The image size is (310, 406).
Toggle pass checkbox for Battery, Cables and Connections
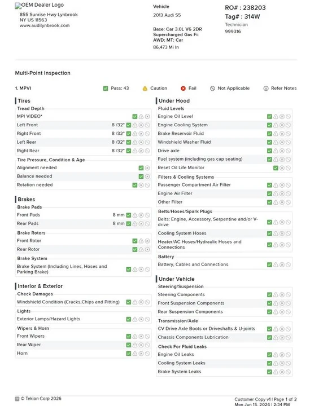pos(269,265)
